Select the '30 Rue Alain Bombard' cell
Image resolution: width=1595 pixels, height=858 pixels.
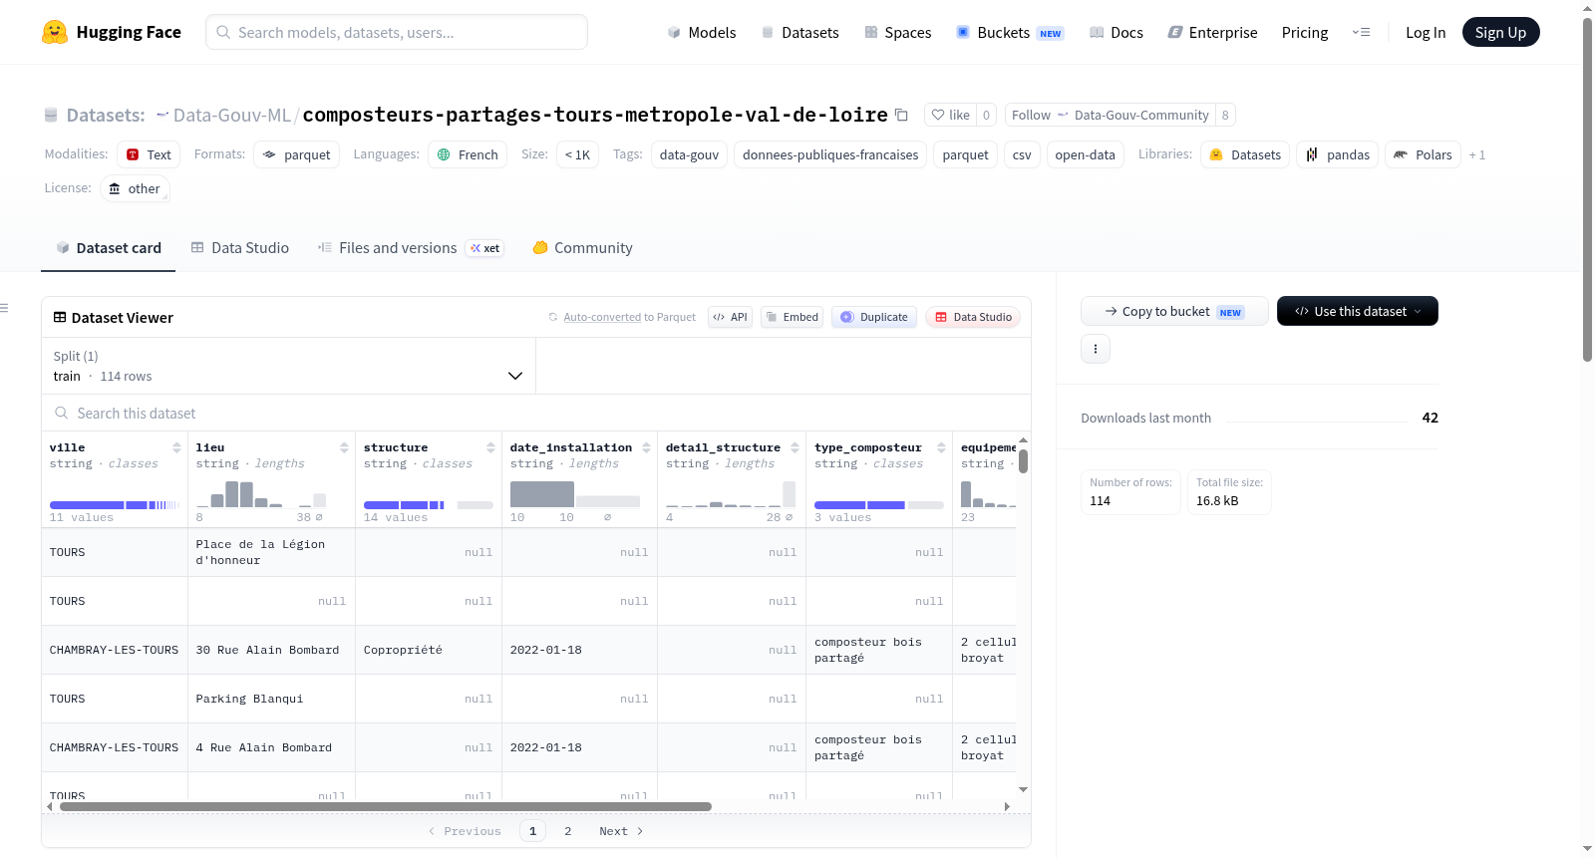coord(271,650)
